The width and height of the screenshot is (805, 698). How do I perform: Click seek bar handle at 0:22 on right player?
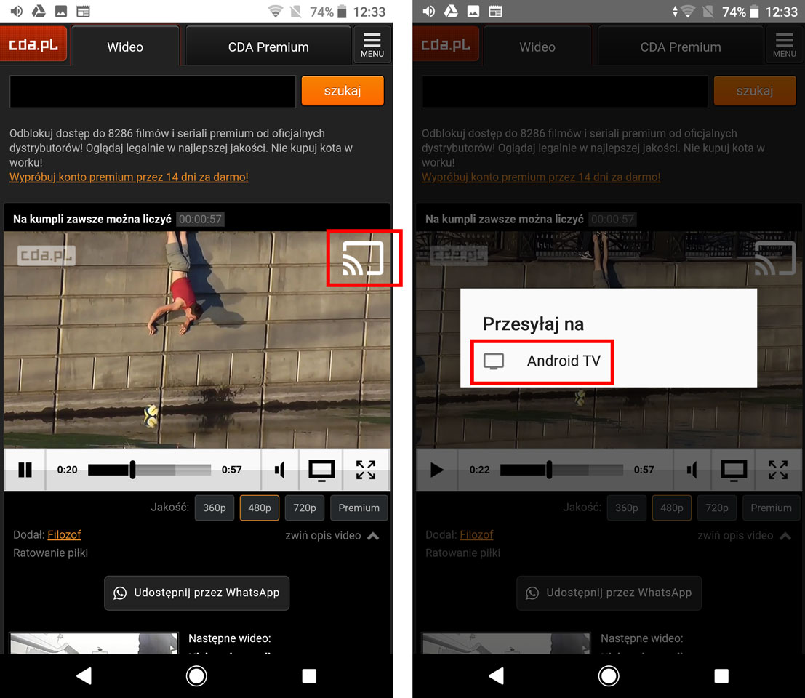click(x=549, y=470)
